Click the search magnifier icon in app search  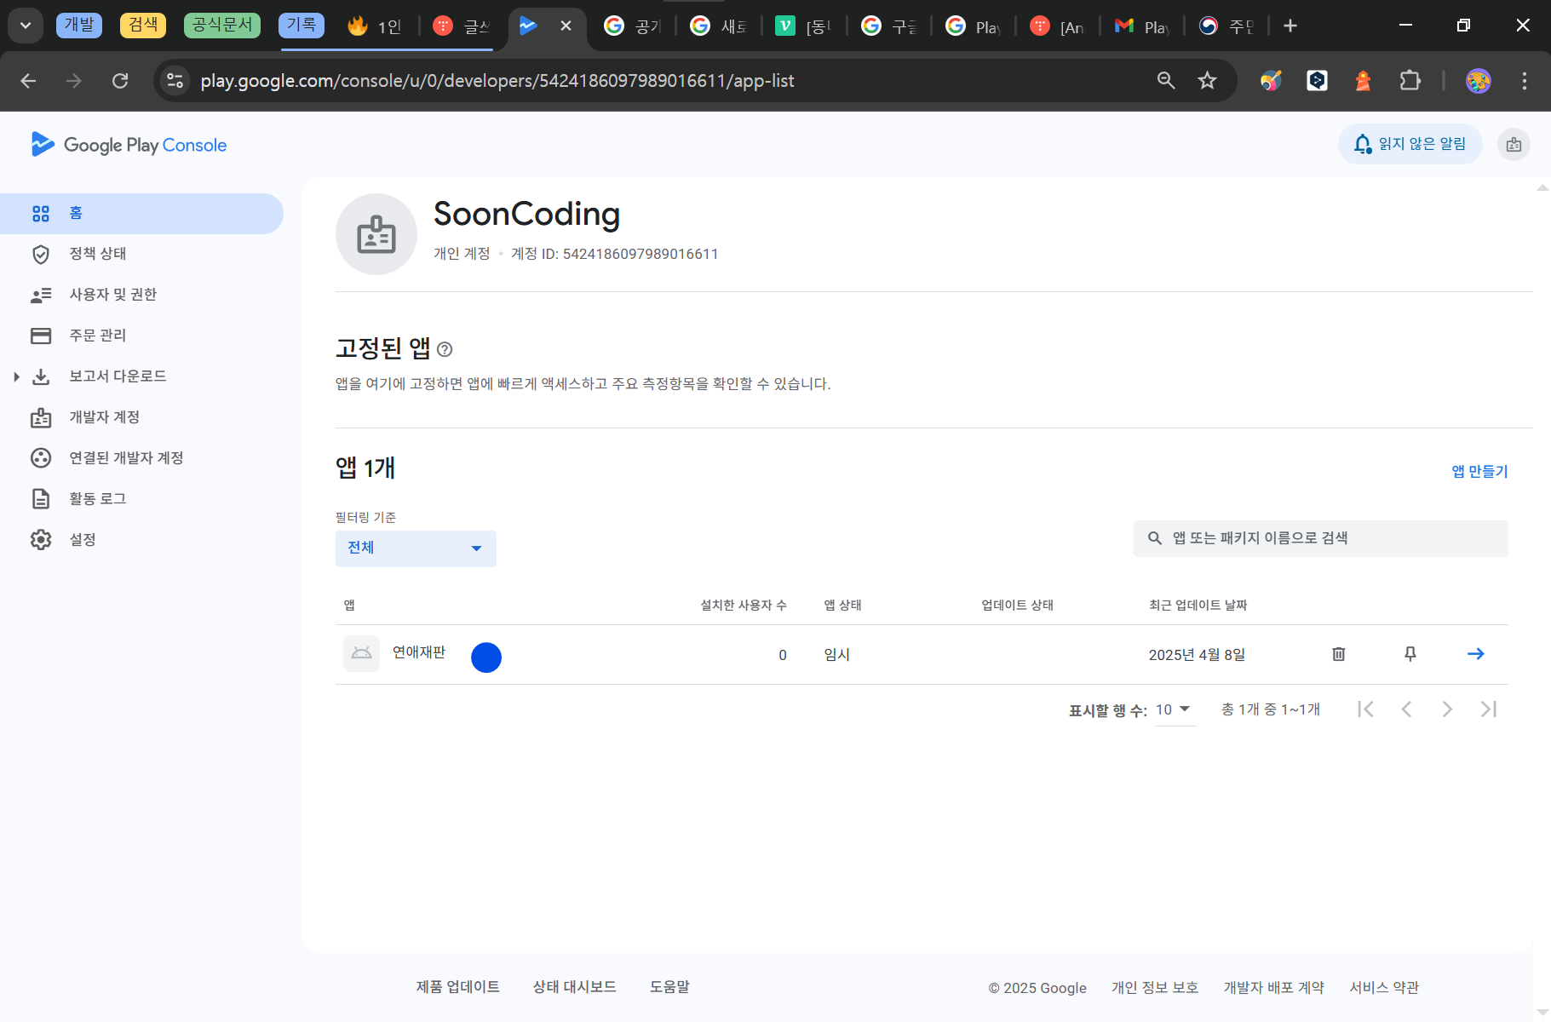1155,538
